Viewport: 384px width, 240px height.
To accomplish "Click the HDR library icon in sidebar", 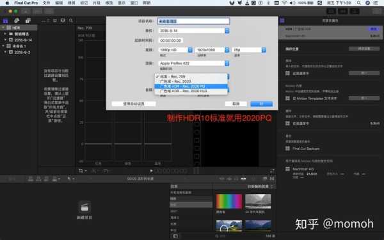I will coord(9,28).
